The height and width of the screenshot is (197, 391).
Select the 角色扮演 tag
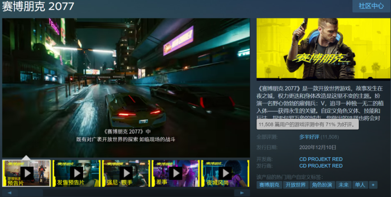(x=322, y=185)
